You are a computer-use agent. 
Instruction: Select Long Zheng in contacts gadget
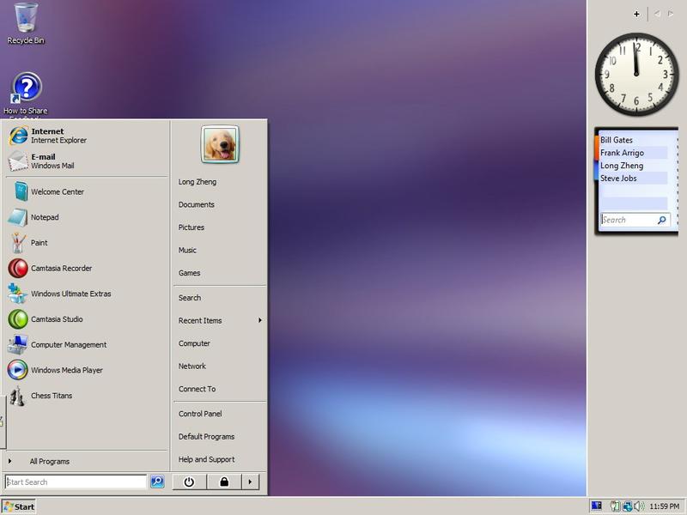622,166
